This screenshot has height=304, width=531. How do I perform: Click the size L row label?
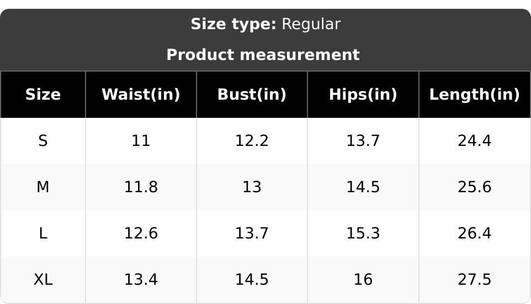(x=43, y=234)
